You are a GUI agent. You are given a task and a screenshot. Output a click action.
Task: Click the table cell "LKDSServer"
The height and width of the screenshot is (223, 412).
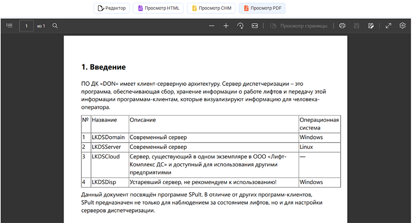[x=110, y=147]
